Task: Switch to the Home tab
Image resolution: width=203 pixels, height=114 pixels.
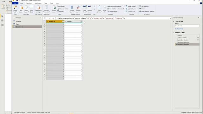Action: pos(22,3)
